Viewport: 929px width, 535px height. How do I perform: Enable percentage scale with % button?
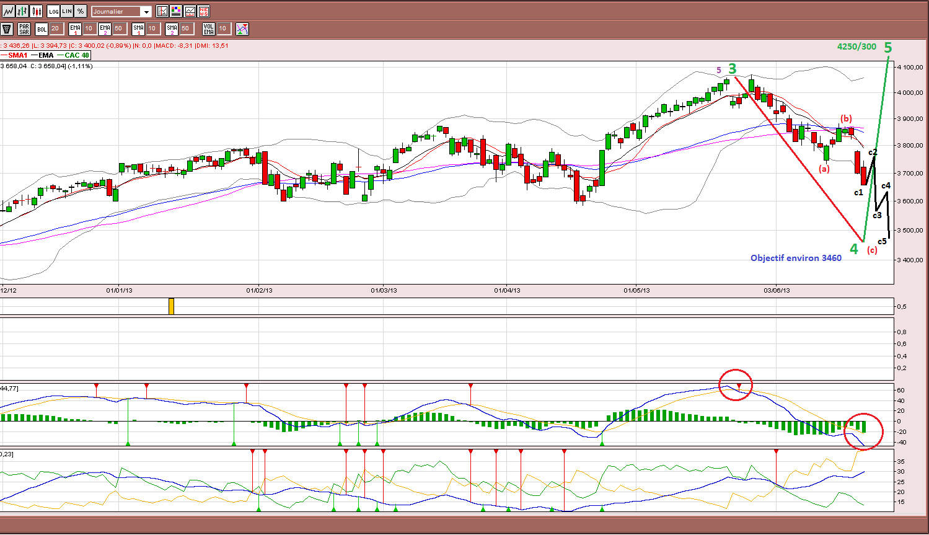(x=81, y=11)
